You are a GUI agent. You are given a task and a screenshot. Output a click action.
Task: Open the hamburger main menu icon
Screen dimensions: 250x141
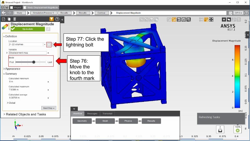(2, 7)
